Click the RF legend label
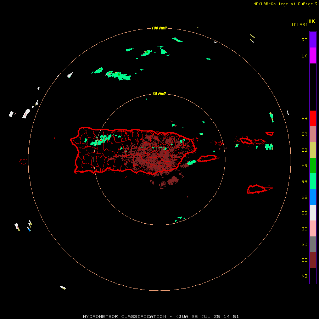 [304, 40]
